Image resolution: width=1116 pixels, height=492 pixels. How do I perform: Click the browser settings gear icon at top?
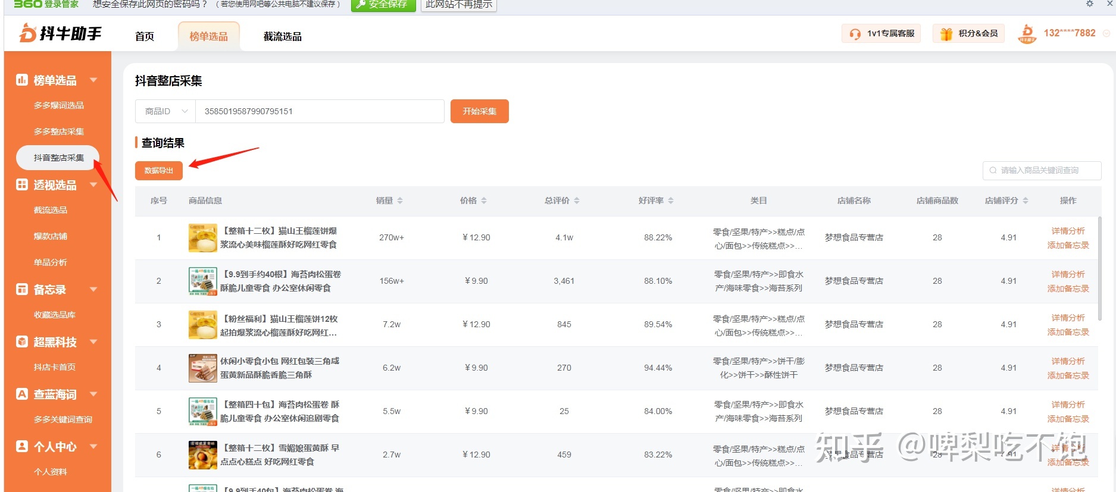1090,4
